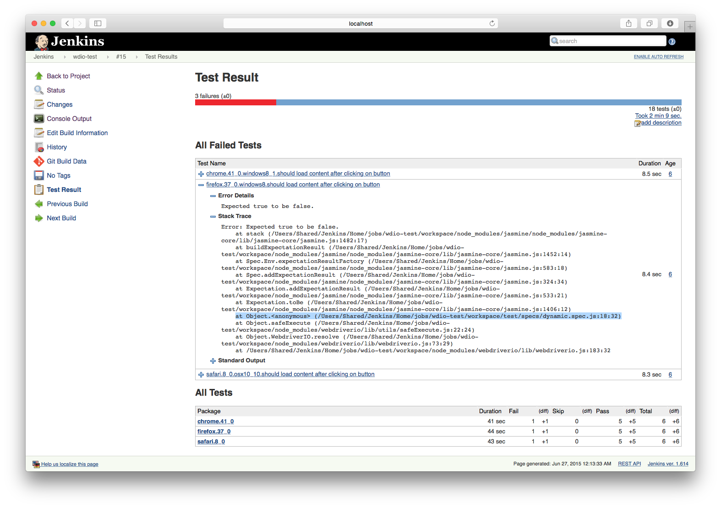Open the REST API footer link
The height and width of the screenshot is (508, 721).
[x=629, y=464]
